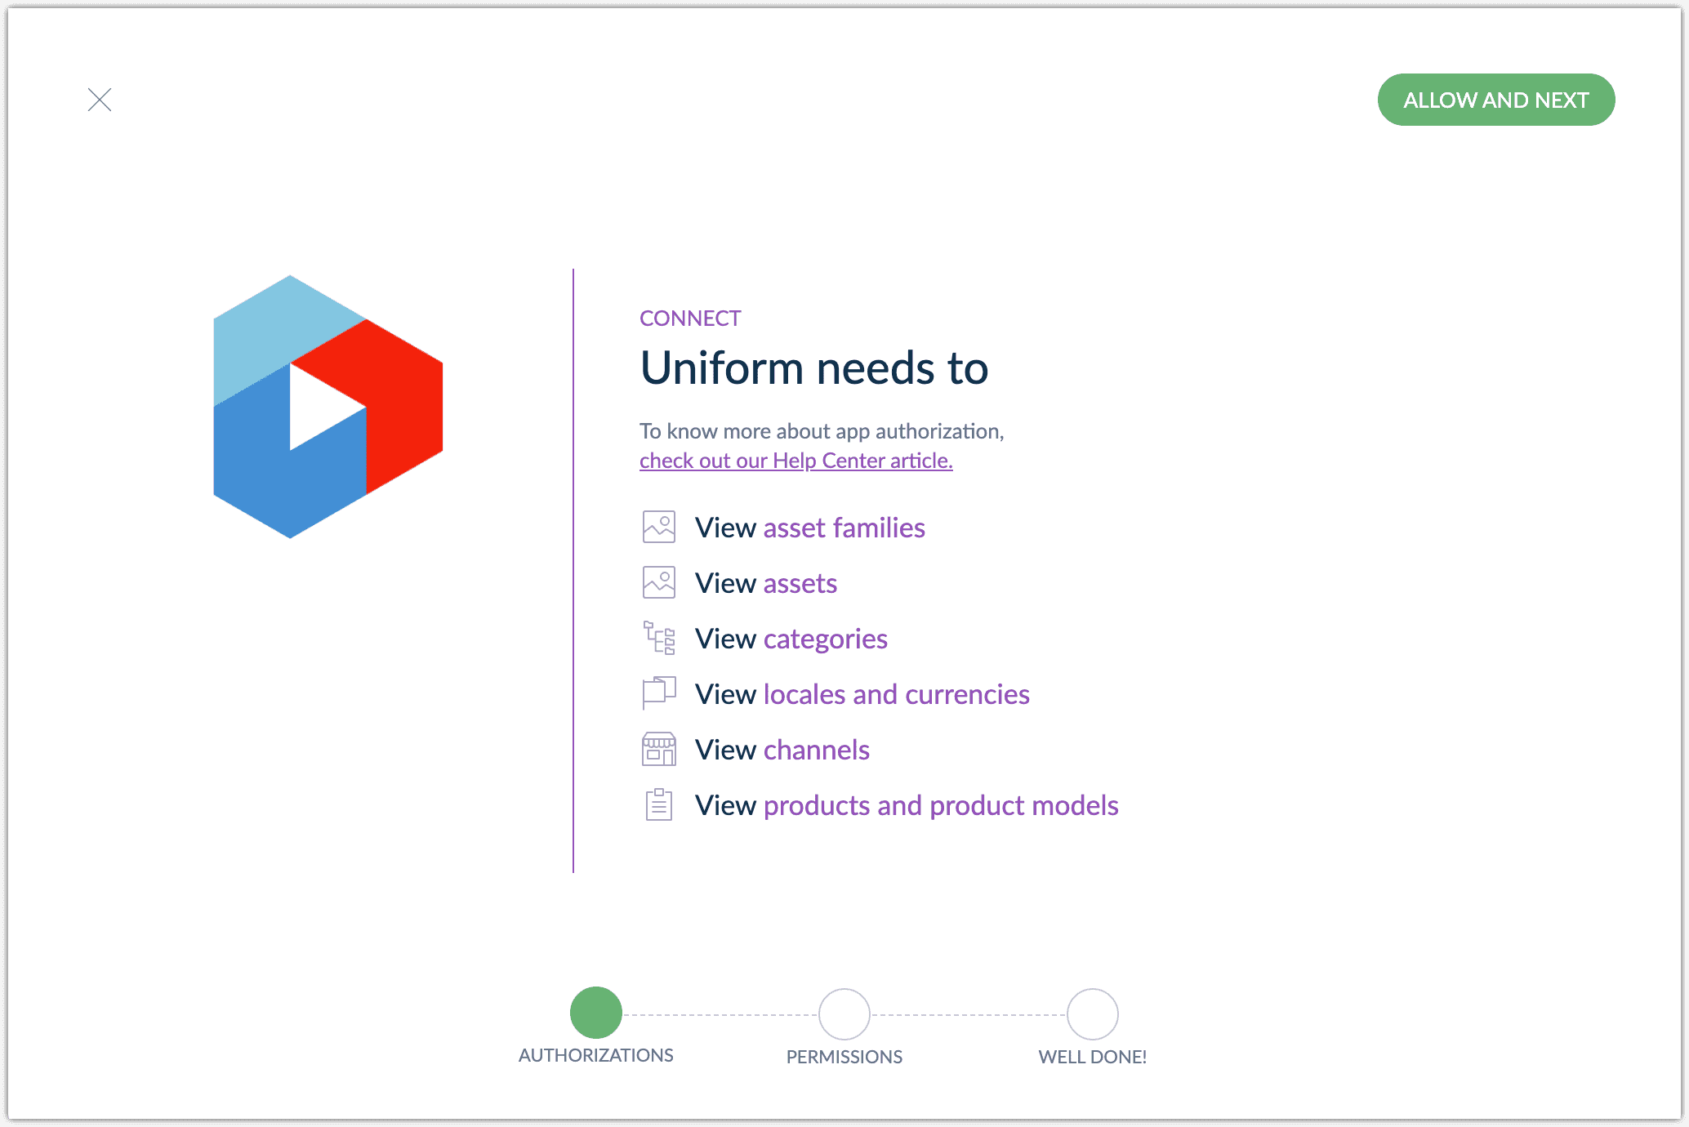Click the tree icon beside View categories

click(x=658, y=638)
